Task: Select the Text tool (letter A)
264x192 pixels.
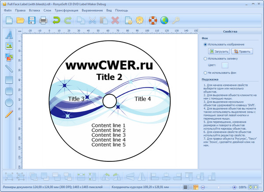Action: (9, 35)
